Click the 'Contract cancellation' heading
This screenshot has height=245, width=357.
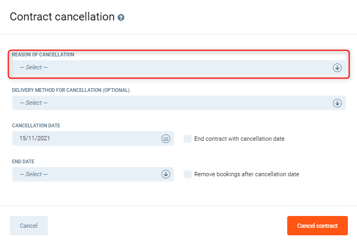[62, 17]
